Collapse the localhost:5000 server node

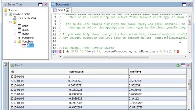[6, 14]
